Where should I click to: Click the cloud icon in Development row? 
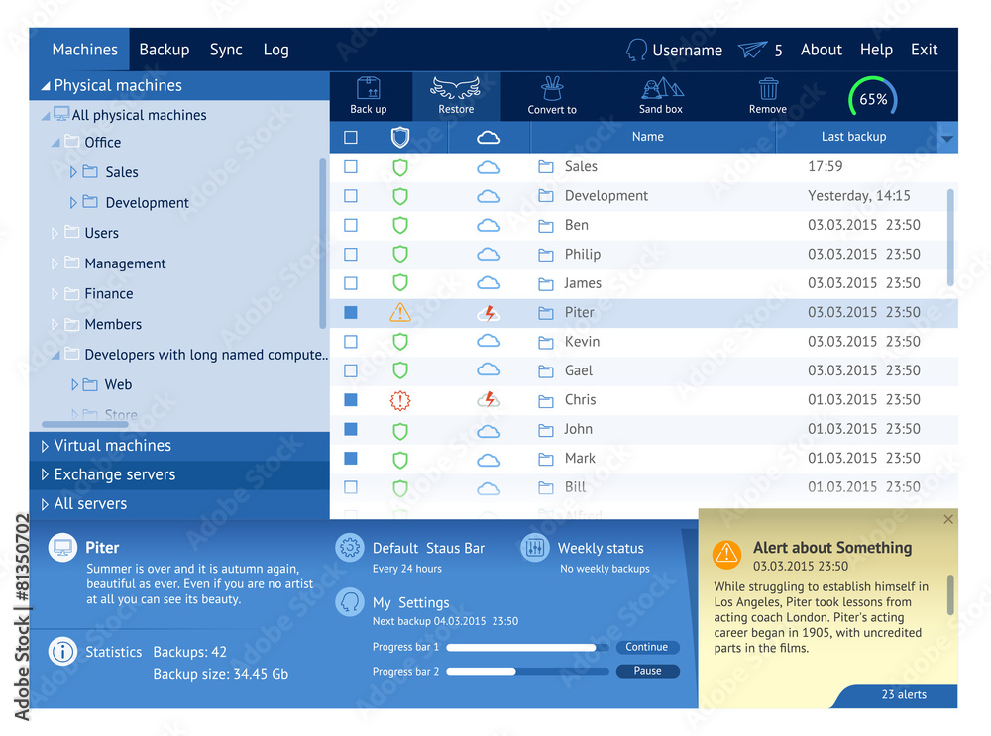click(489, 196)
